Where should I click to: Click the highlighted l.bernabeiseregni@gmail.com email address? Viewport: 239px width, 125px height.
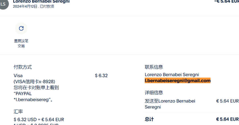[x=178, y=81]
